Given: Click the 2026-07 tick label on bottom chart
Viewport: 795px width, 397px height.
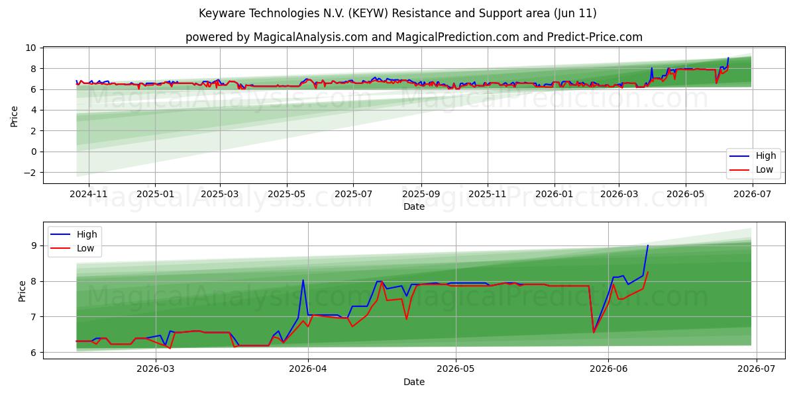Looking at the screenshot, I should [756, 370].
